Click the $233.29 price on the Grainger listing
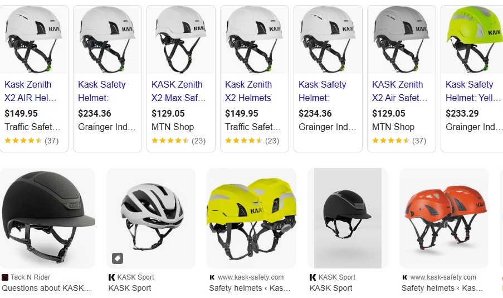Viewport: 503px width, 298px height. pos(462,113)
